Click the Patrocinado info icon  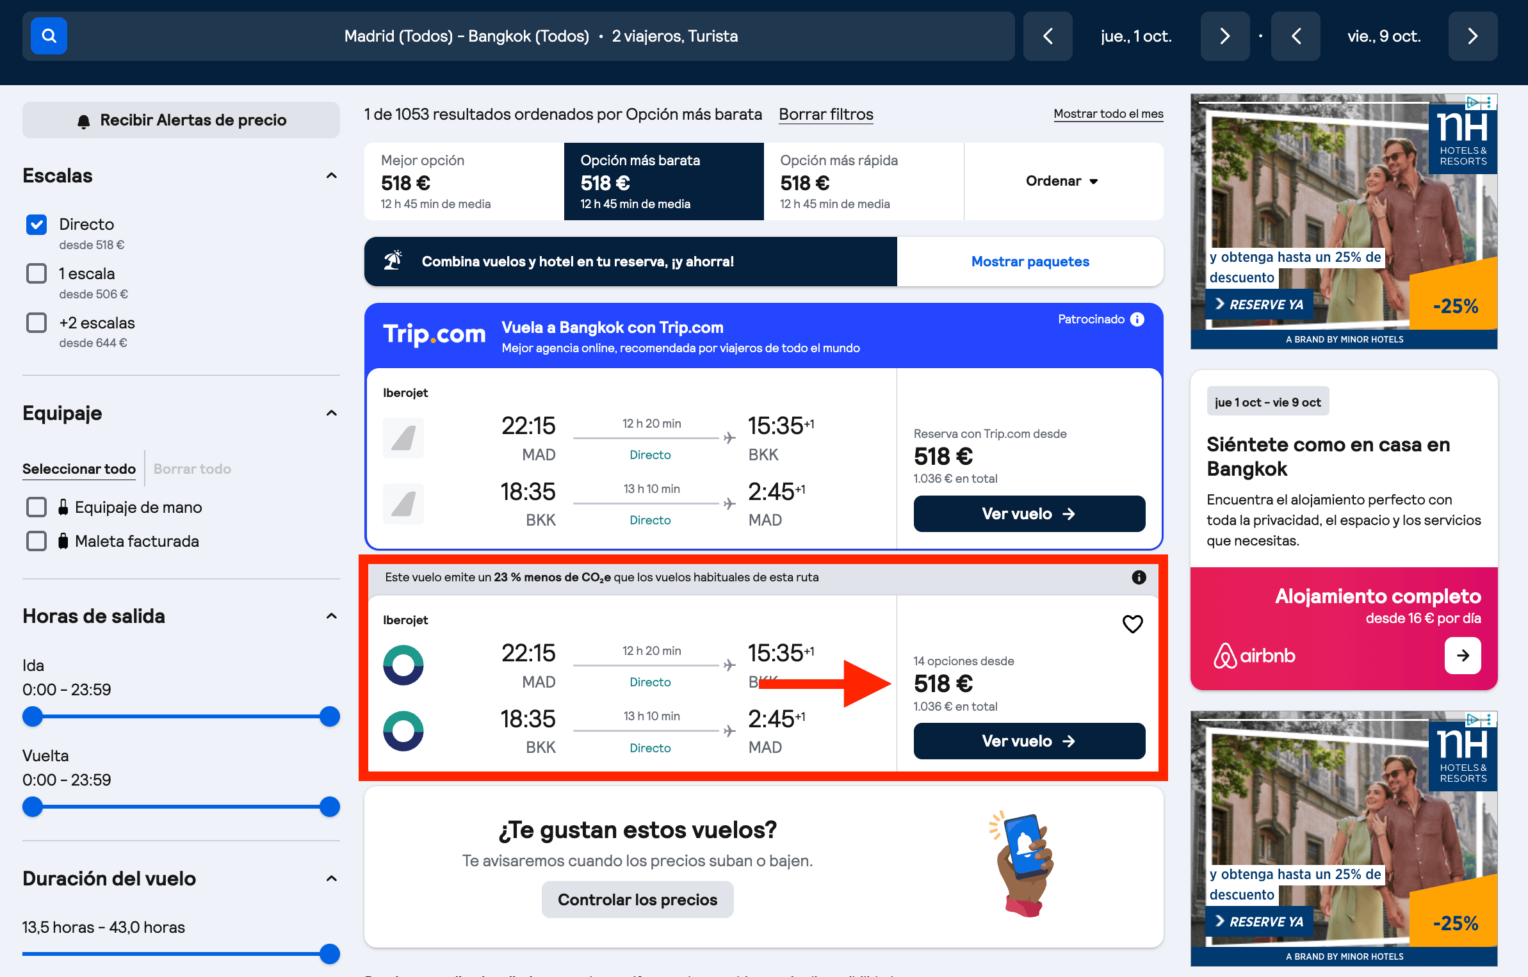coord(1137,319)
